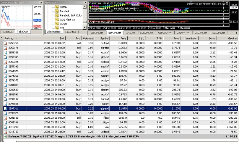Viewport: 239px width, 142px height.
Task: Click order icon of order 3997142
Action: click(x=6, y=99)
